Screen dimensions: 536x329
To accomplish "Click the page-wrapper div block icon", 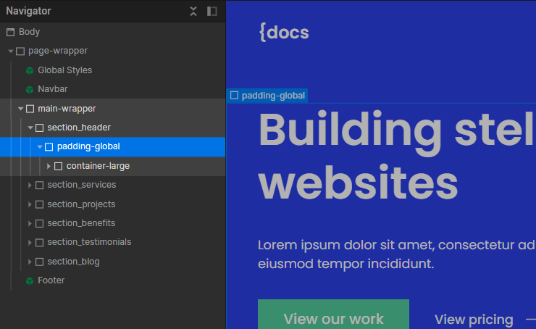I will click(20, 51).
